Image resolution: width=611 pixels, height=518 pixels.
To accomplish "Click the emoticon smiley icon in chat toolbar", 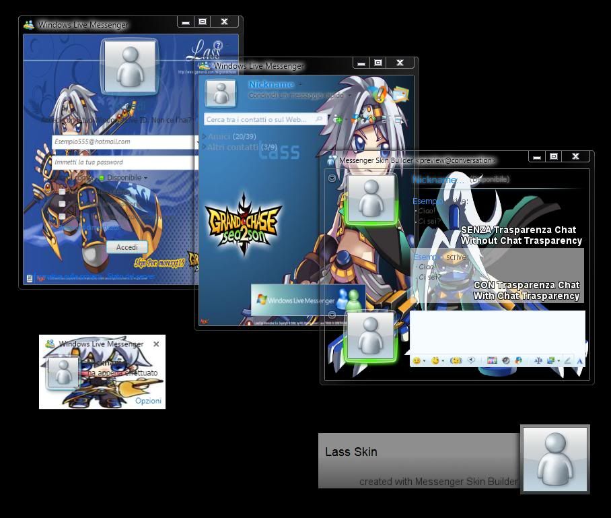I will coord(417,360).
